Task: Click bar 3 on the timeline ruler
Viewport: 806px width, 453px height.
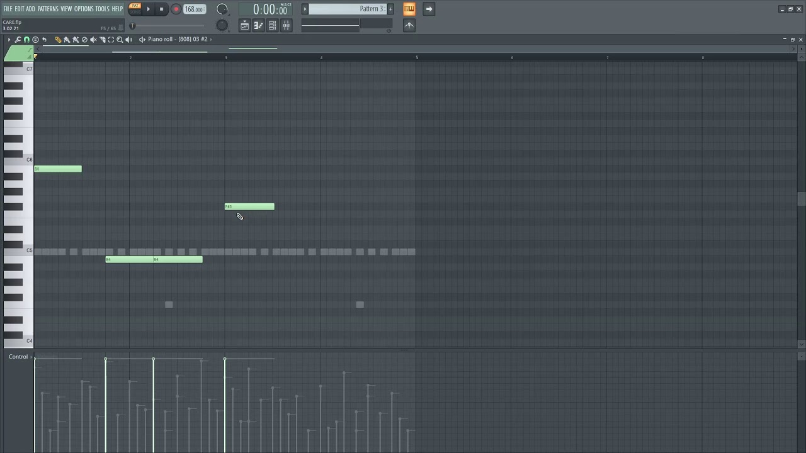Action: (x=226, y=57)
